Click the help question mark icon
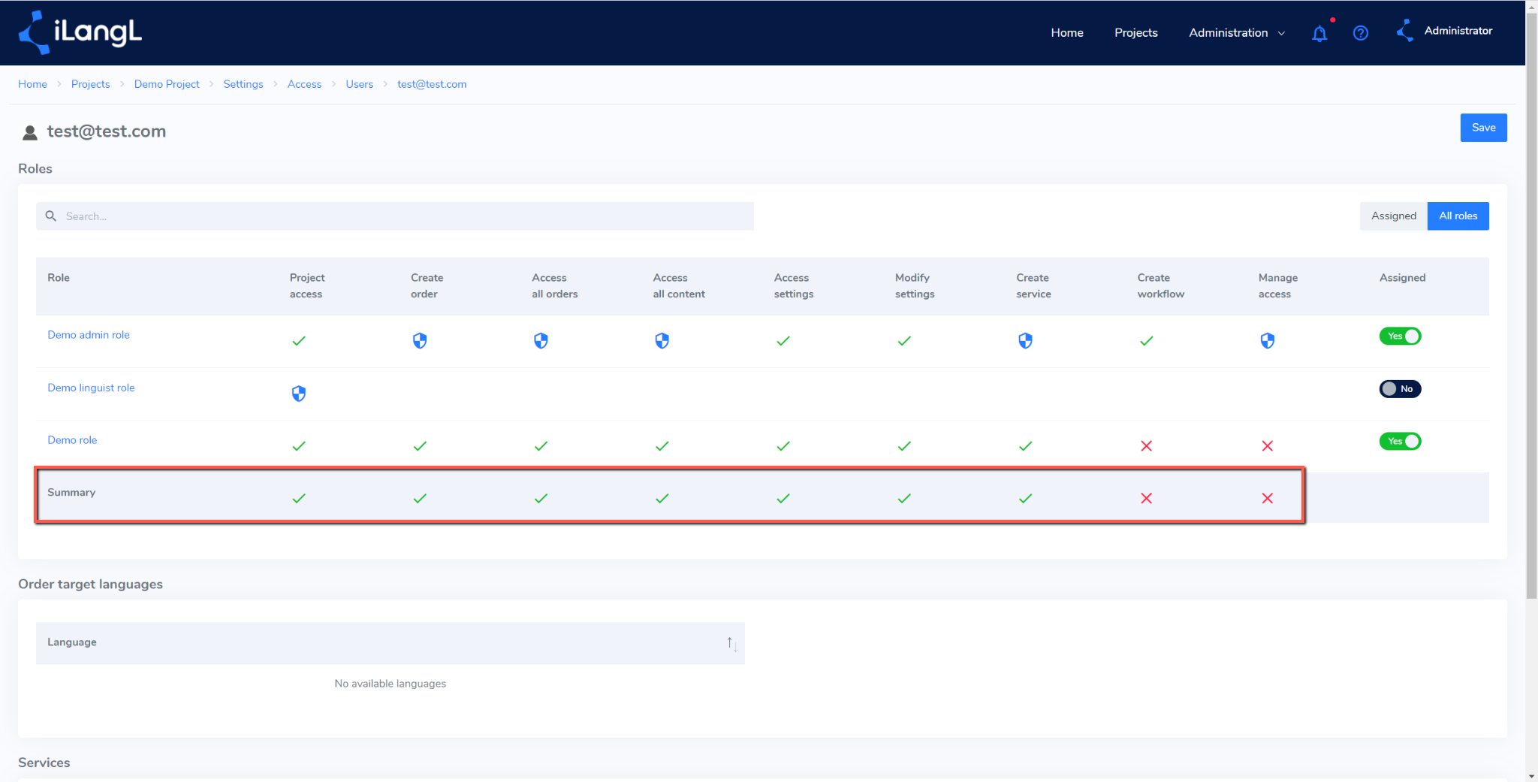The image size is (1538, 782). pyautogui.click(x=1360, y=33)
